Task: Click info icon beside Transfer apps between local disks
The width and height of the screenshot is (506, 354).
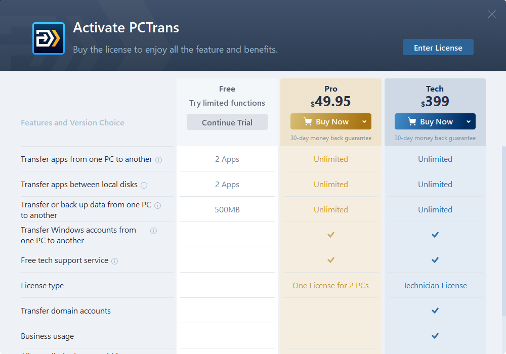Action: (144, 185)
